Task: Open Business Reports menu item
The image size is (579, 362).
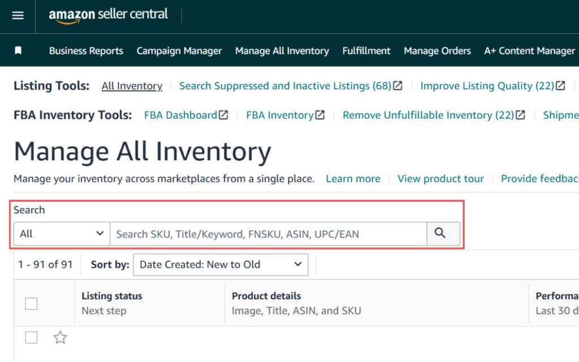Action: pyautogui.click(x=86, y=51)
